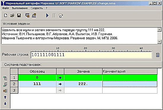The image size is (163, 110).
Task: Click the comment cell in row 2
Action: pos(130,84)
